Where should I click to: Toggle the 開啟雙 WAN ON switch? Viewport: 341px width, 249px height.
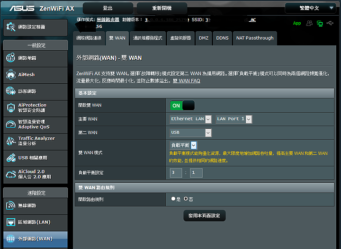(x=182, y=106)
